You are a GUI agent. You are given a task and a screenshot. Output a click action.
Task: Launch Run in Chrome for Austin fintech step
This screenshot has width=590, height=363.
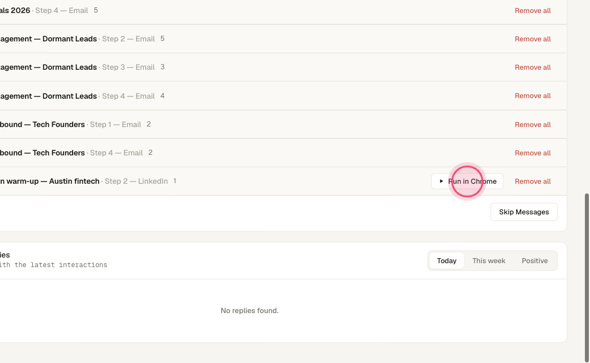tap(467, 181)
